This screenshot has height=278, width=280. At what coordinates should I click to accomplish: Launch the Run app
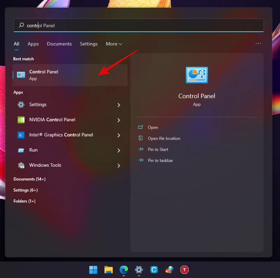[x=33, y=150]
